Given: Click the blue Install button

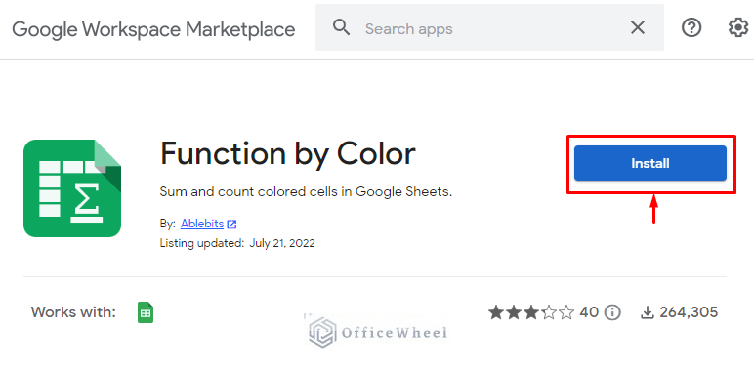Looking at the screenshot, I should (x=650, y=163).
